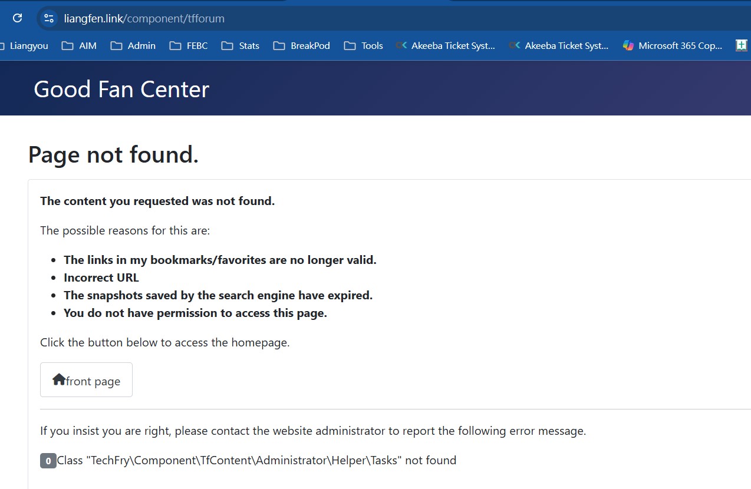This screenshot has width=751, height=489.
Task: Open the Admin bookmarks folder
Action: pos(133,45)
